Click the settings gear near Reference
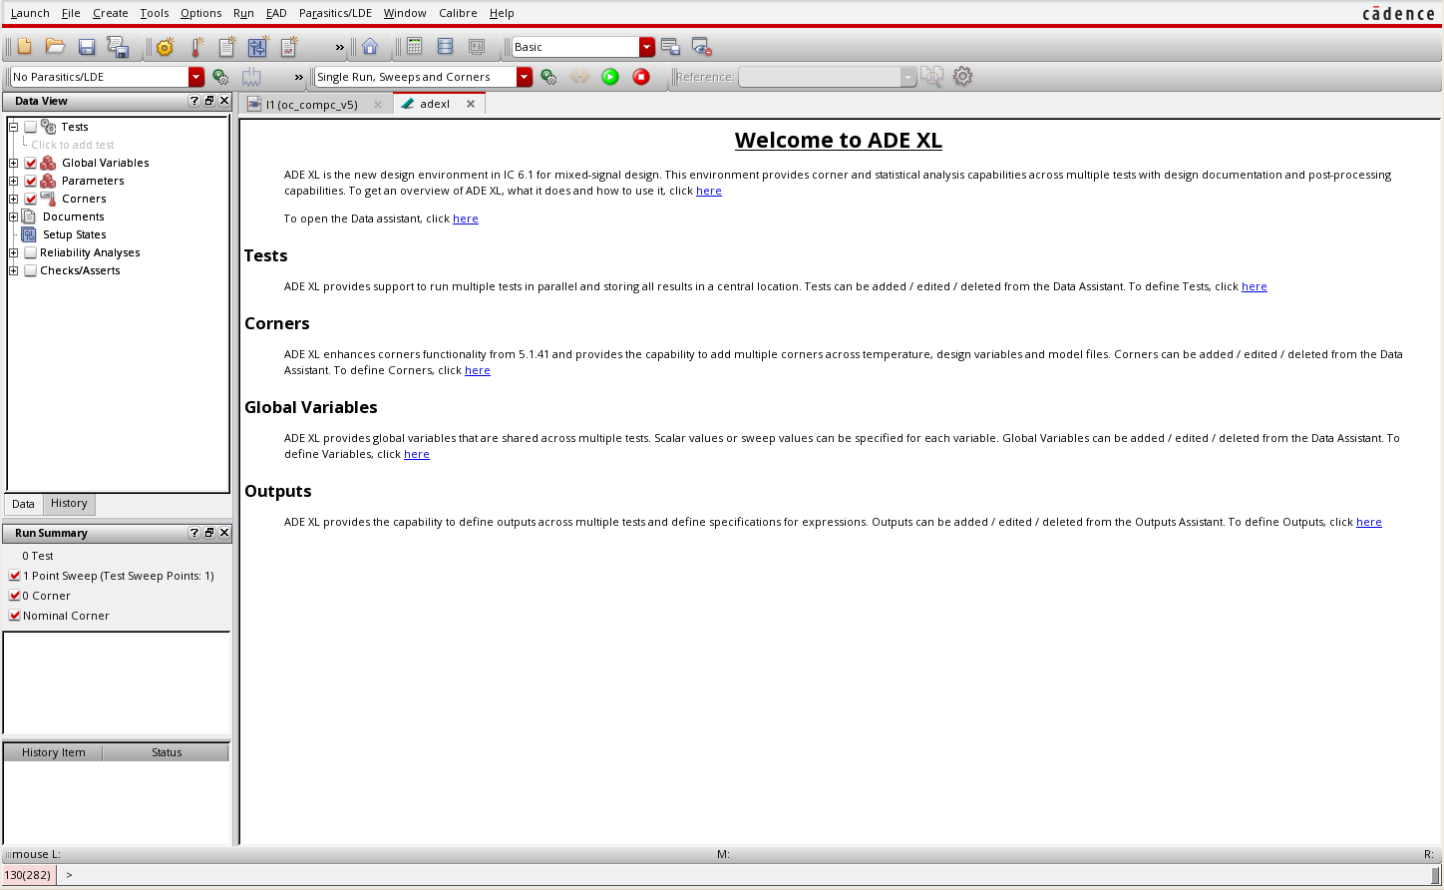This screenshot has width=1444, height=890. click(x=962, y=76)
